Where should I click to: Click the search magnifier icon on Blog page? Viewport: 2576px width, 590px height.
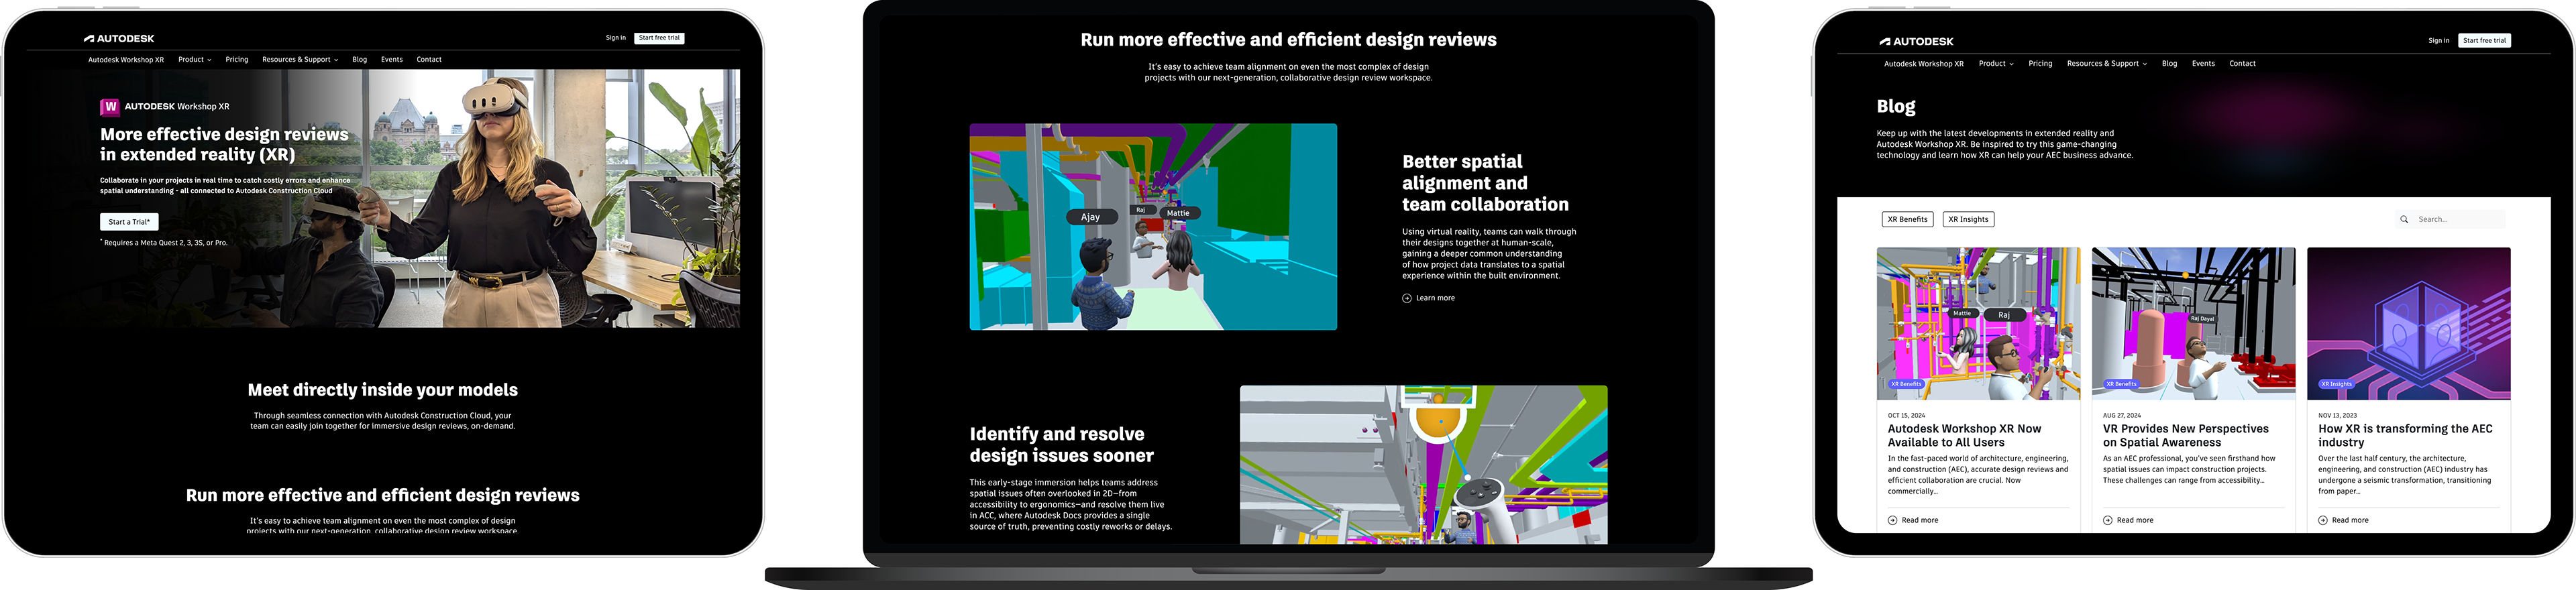pyautogui.click(x=2404, y=219)
